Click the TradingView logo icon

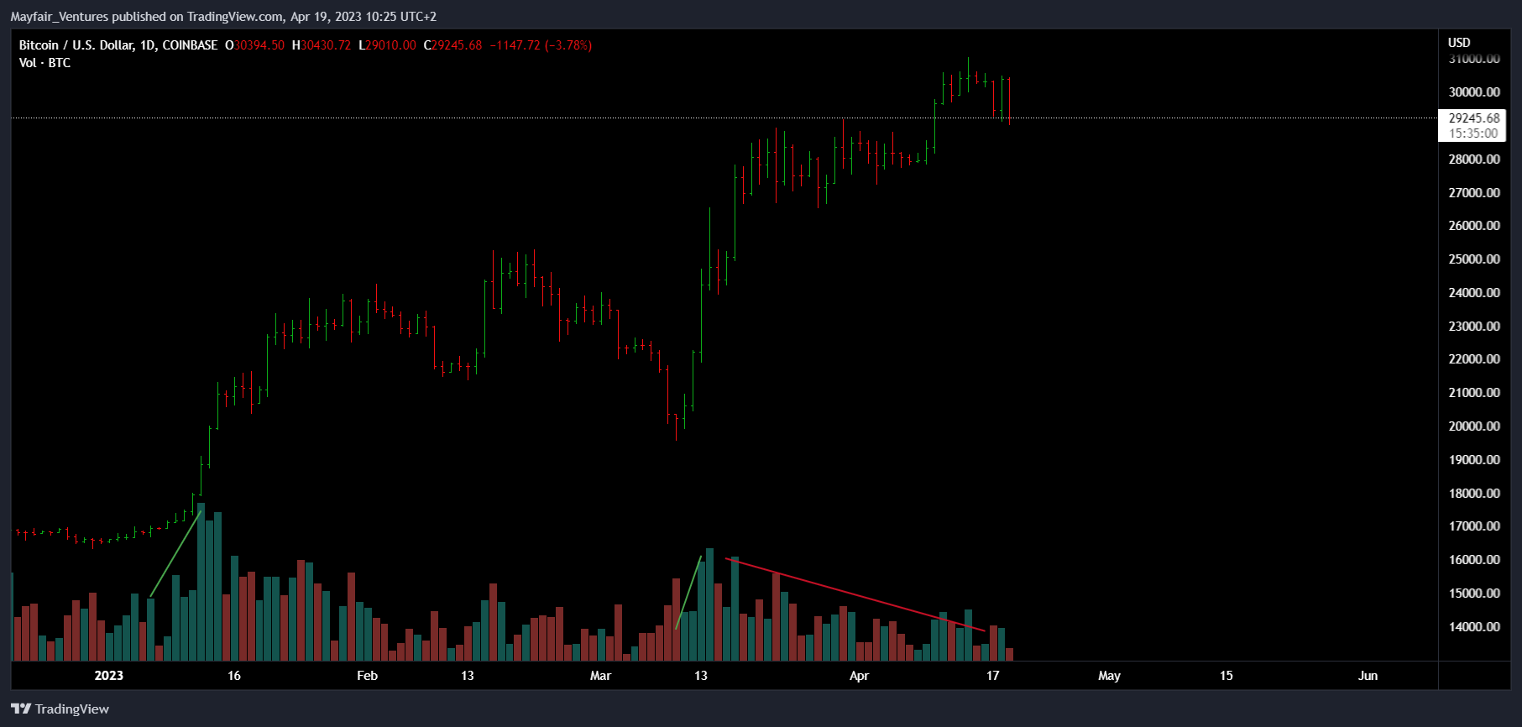[21, 709]
